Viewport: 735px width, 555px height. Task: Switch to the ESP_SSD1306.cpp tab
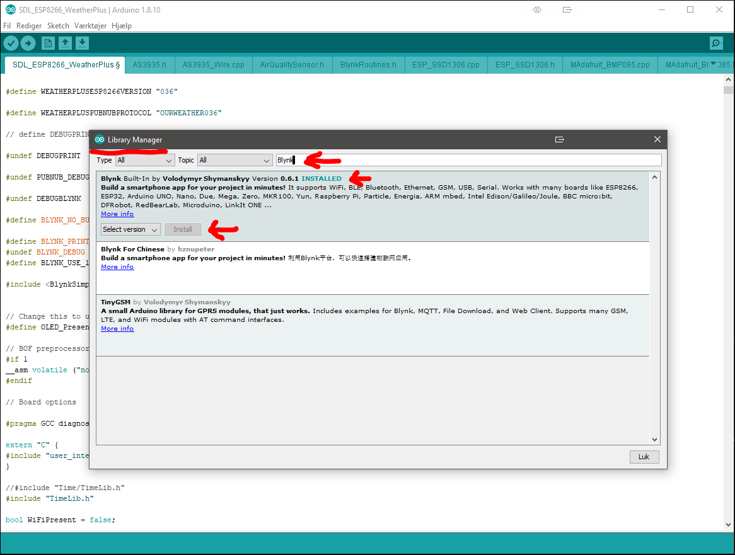click(446, 65)
